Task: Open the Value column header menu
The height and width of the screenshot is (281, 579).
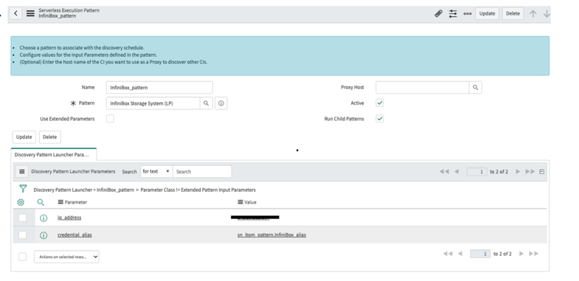Action: pyautogui.click(x=240, y=202)
